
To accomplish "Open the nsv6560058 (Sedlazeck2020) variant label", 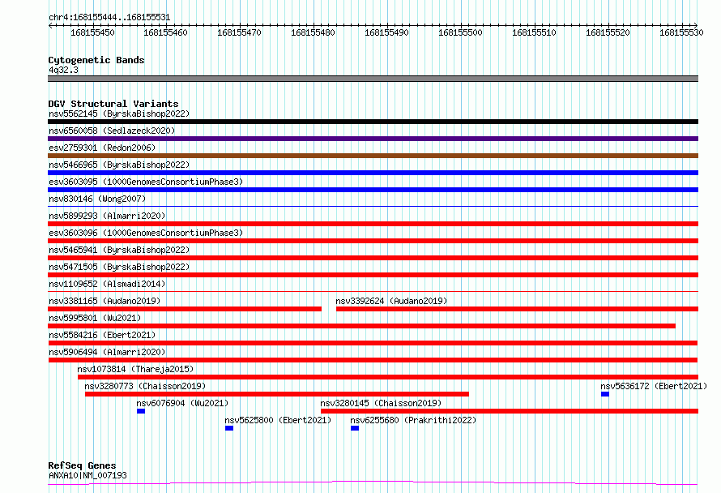I will coord(112,131).
